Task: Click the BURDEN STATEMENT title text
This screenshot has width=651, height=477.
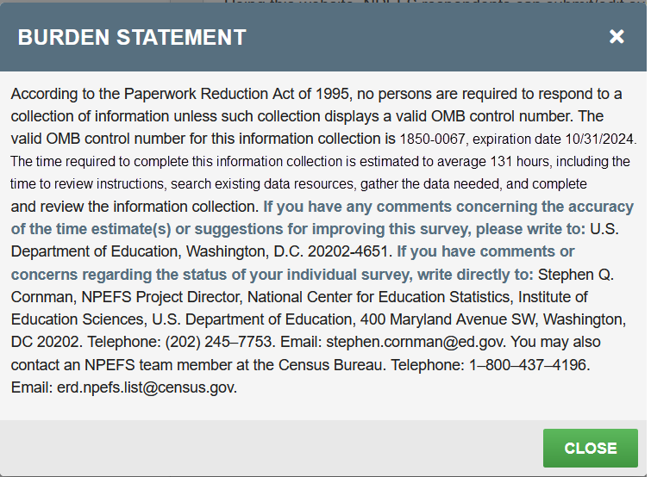Action: pyautogui.click(x=132, y=37)
